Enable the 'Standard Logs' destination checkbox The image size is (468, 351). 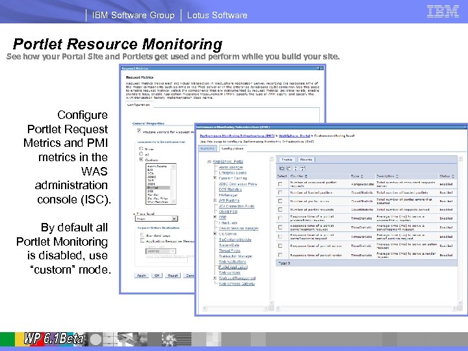142,235
